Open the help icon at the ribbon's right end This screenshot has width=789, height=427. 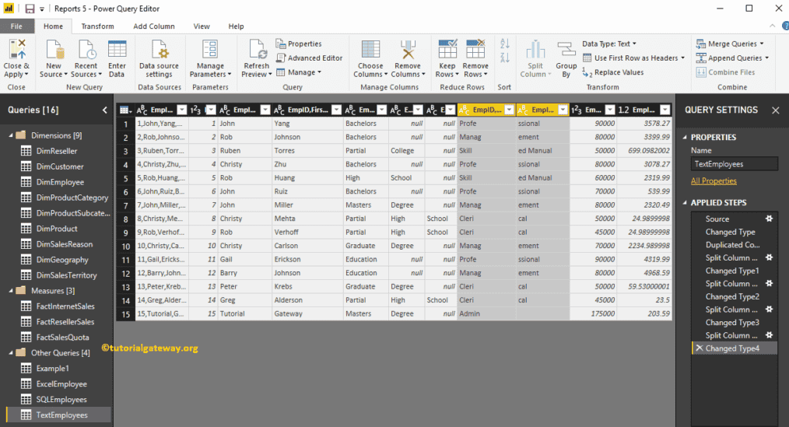coord(785,26)
